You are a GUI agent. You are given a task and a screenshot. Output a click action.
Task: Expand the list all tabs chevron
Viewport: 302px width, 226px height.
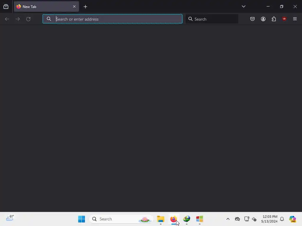point(243,6)
